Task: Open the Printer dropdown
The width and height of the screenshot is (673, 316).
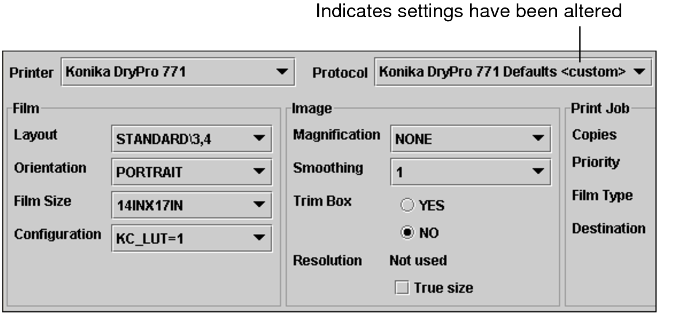Action: (177, 72)
